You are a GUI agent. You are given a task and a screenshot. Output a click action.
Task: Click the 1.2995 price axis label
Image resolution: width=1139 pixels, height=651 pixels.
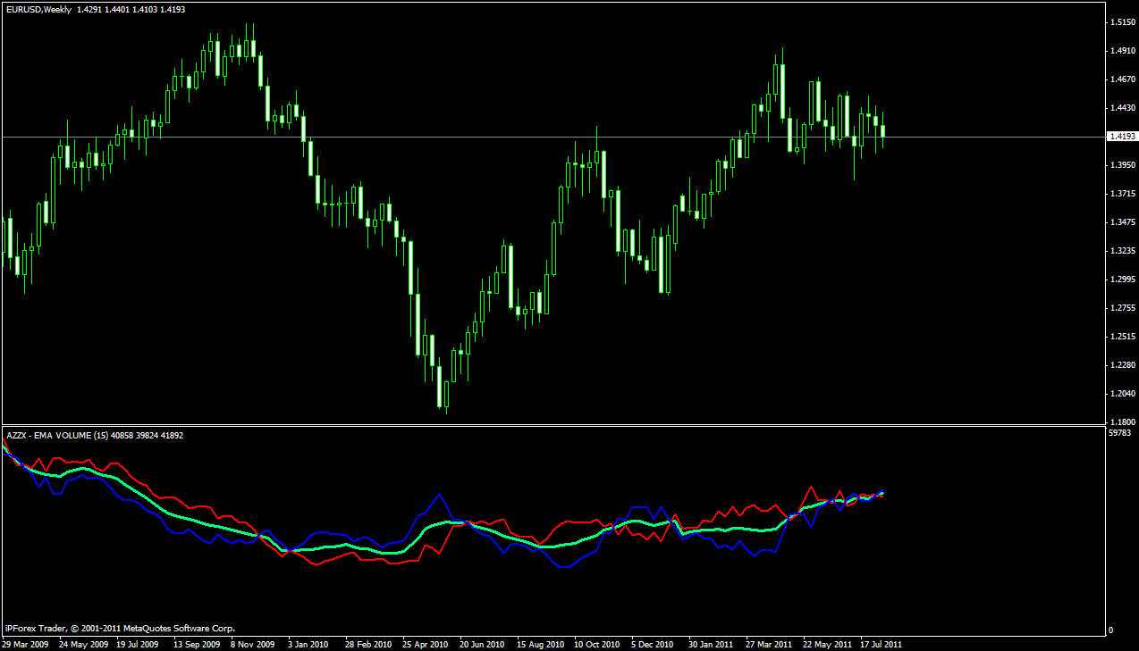1122,279
